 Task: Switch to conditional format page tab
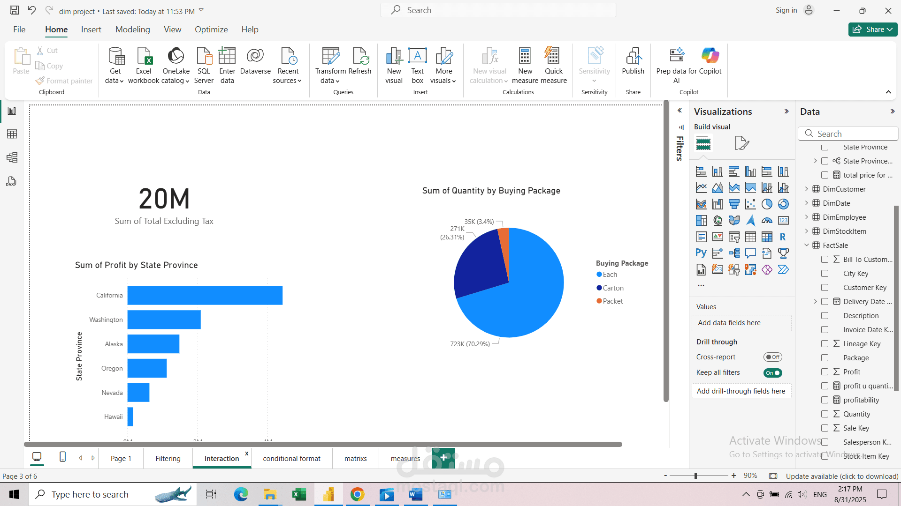291,459
